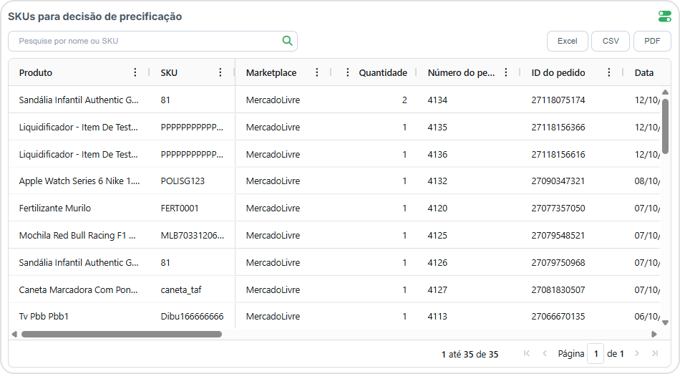Toggle the green view switch icon

[x=664, y=16]
